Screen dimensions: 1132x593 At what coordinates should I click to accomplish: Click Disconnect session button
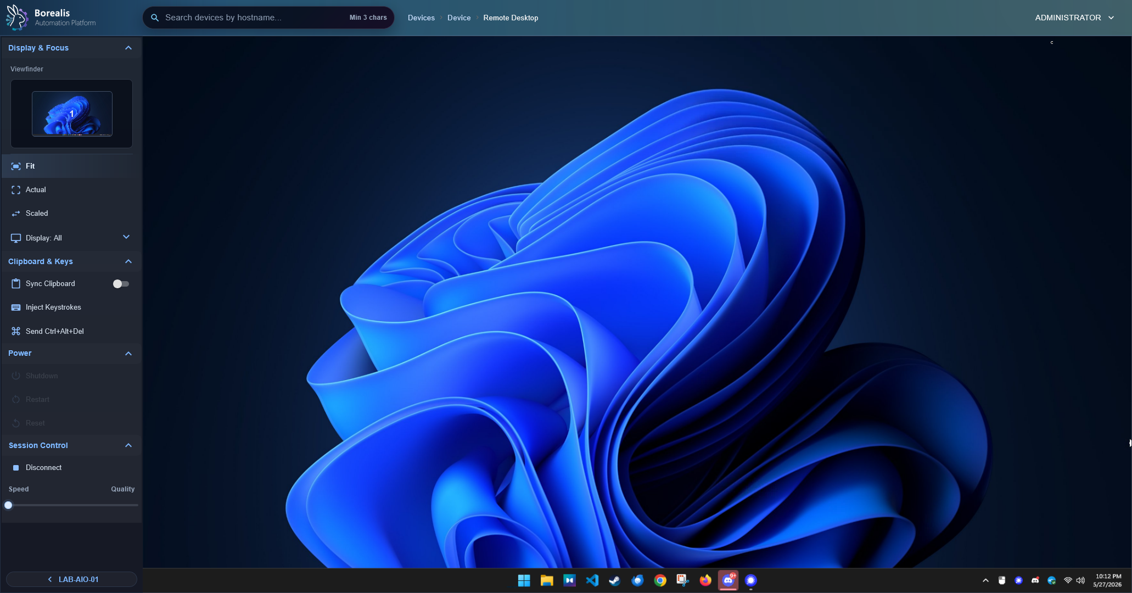71,467
